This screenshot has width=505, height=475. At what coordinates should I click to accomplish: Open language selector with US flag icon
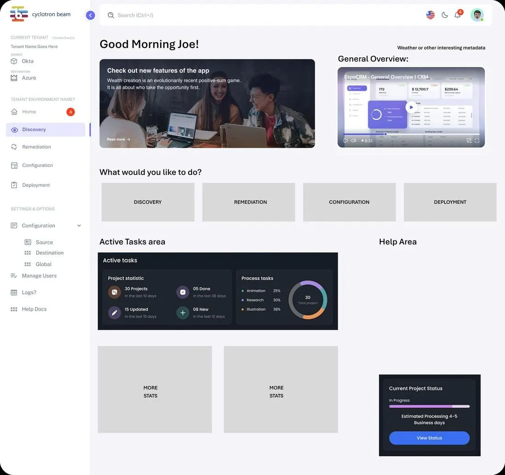(430, 15)
